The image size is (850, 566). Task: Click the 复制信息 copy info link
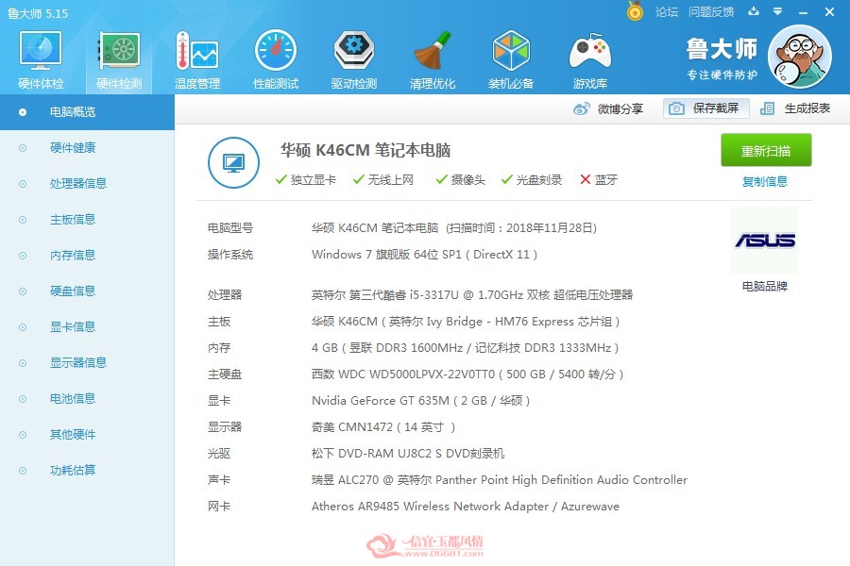[x=765, y=182]
